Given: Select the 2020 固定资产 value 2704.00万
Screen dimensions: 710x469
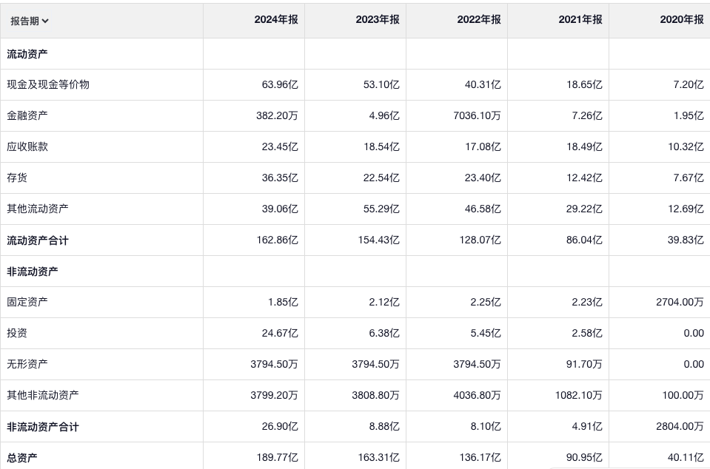Looking at the screenshot, I should click(x=677, y=303).
